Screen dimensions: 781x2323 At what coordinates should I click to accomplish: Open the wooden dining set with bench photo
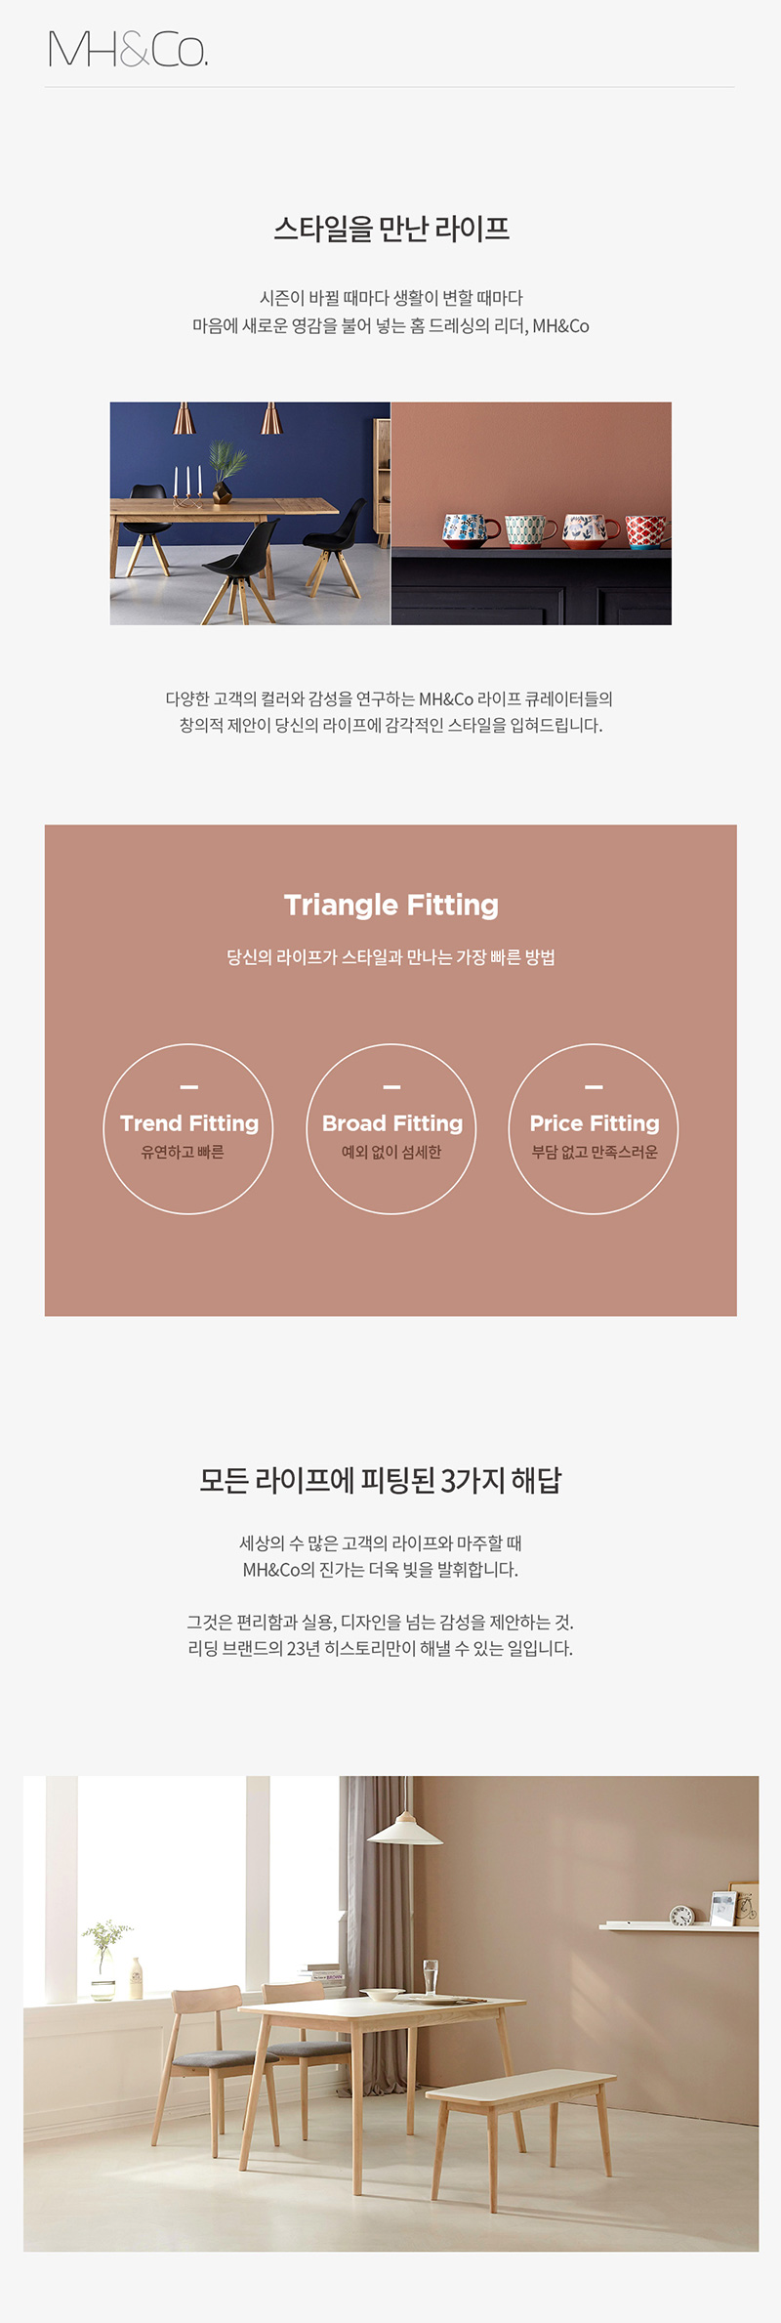click(x=390, y=2013)
